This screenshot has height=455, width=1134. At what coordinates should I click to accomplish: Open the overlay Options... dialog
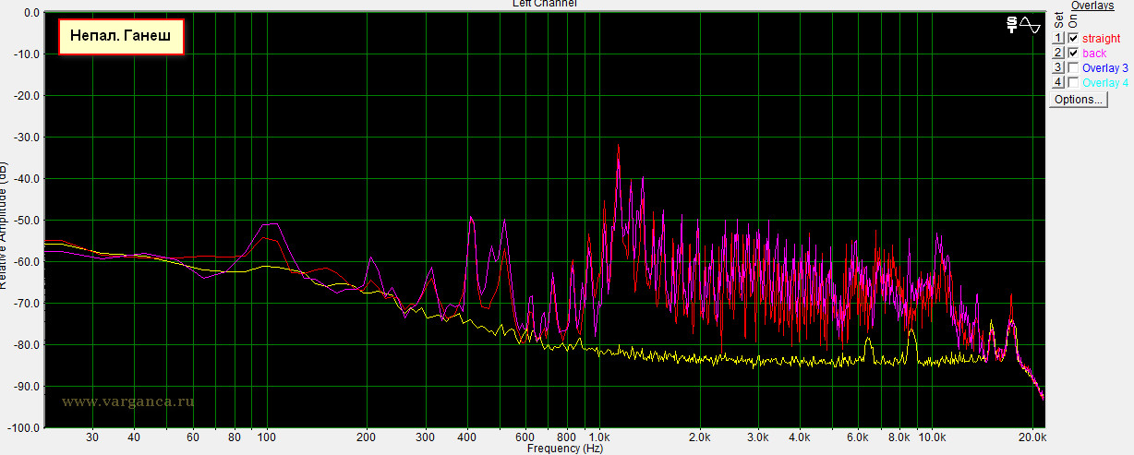coord(1079,100)
